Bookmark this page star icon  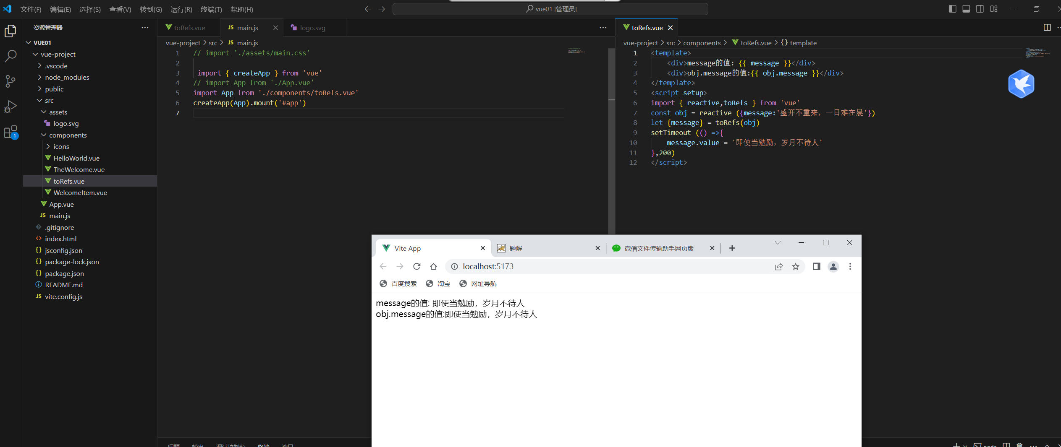point(796,266)
